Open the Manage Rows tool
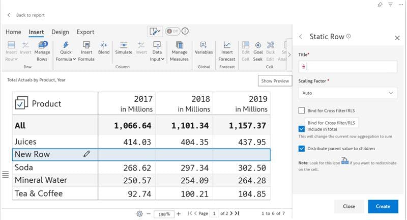Screen dimensions: 407x220 click(x=42, y=51)
